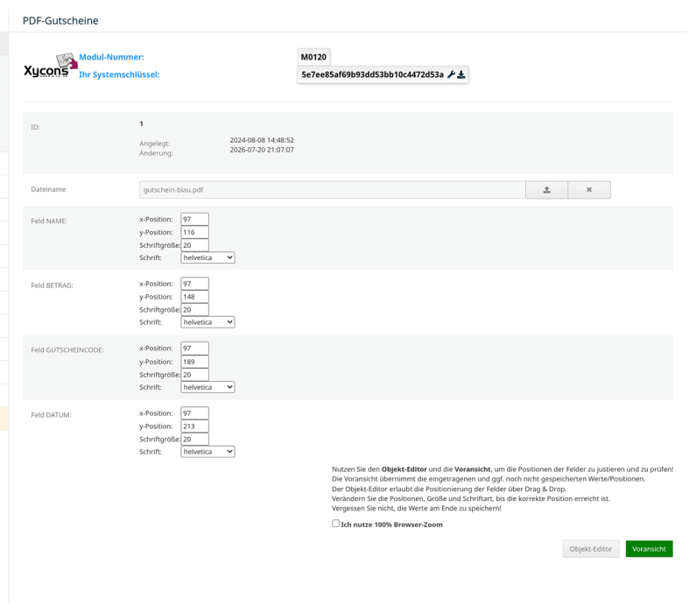Screen dimensions: 696x613
Task: Click the Dateiname label
Action: pyautogui.click(x=48, y=189)
